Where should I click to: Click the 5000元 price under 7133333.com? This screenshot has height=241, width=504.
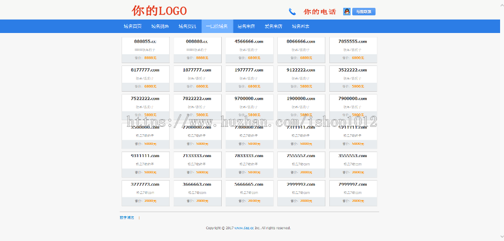pyautogui.click(x=202, y=172)
